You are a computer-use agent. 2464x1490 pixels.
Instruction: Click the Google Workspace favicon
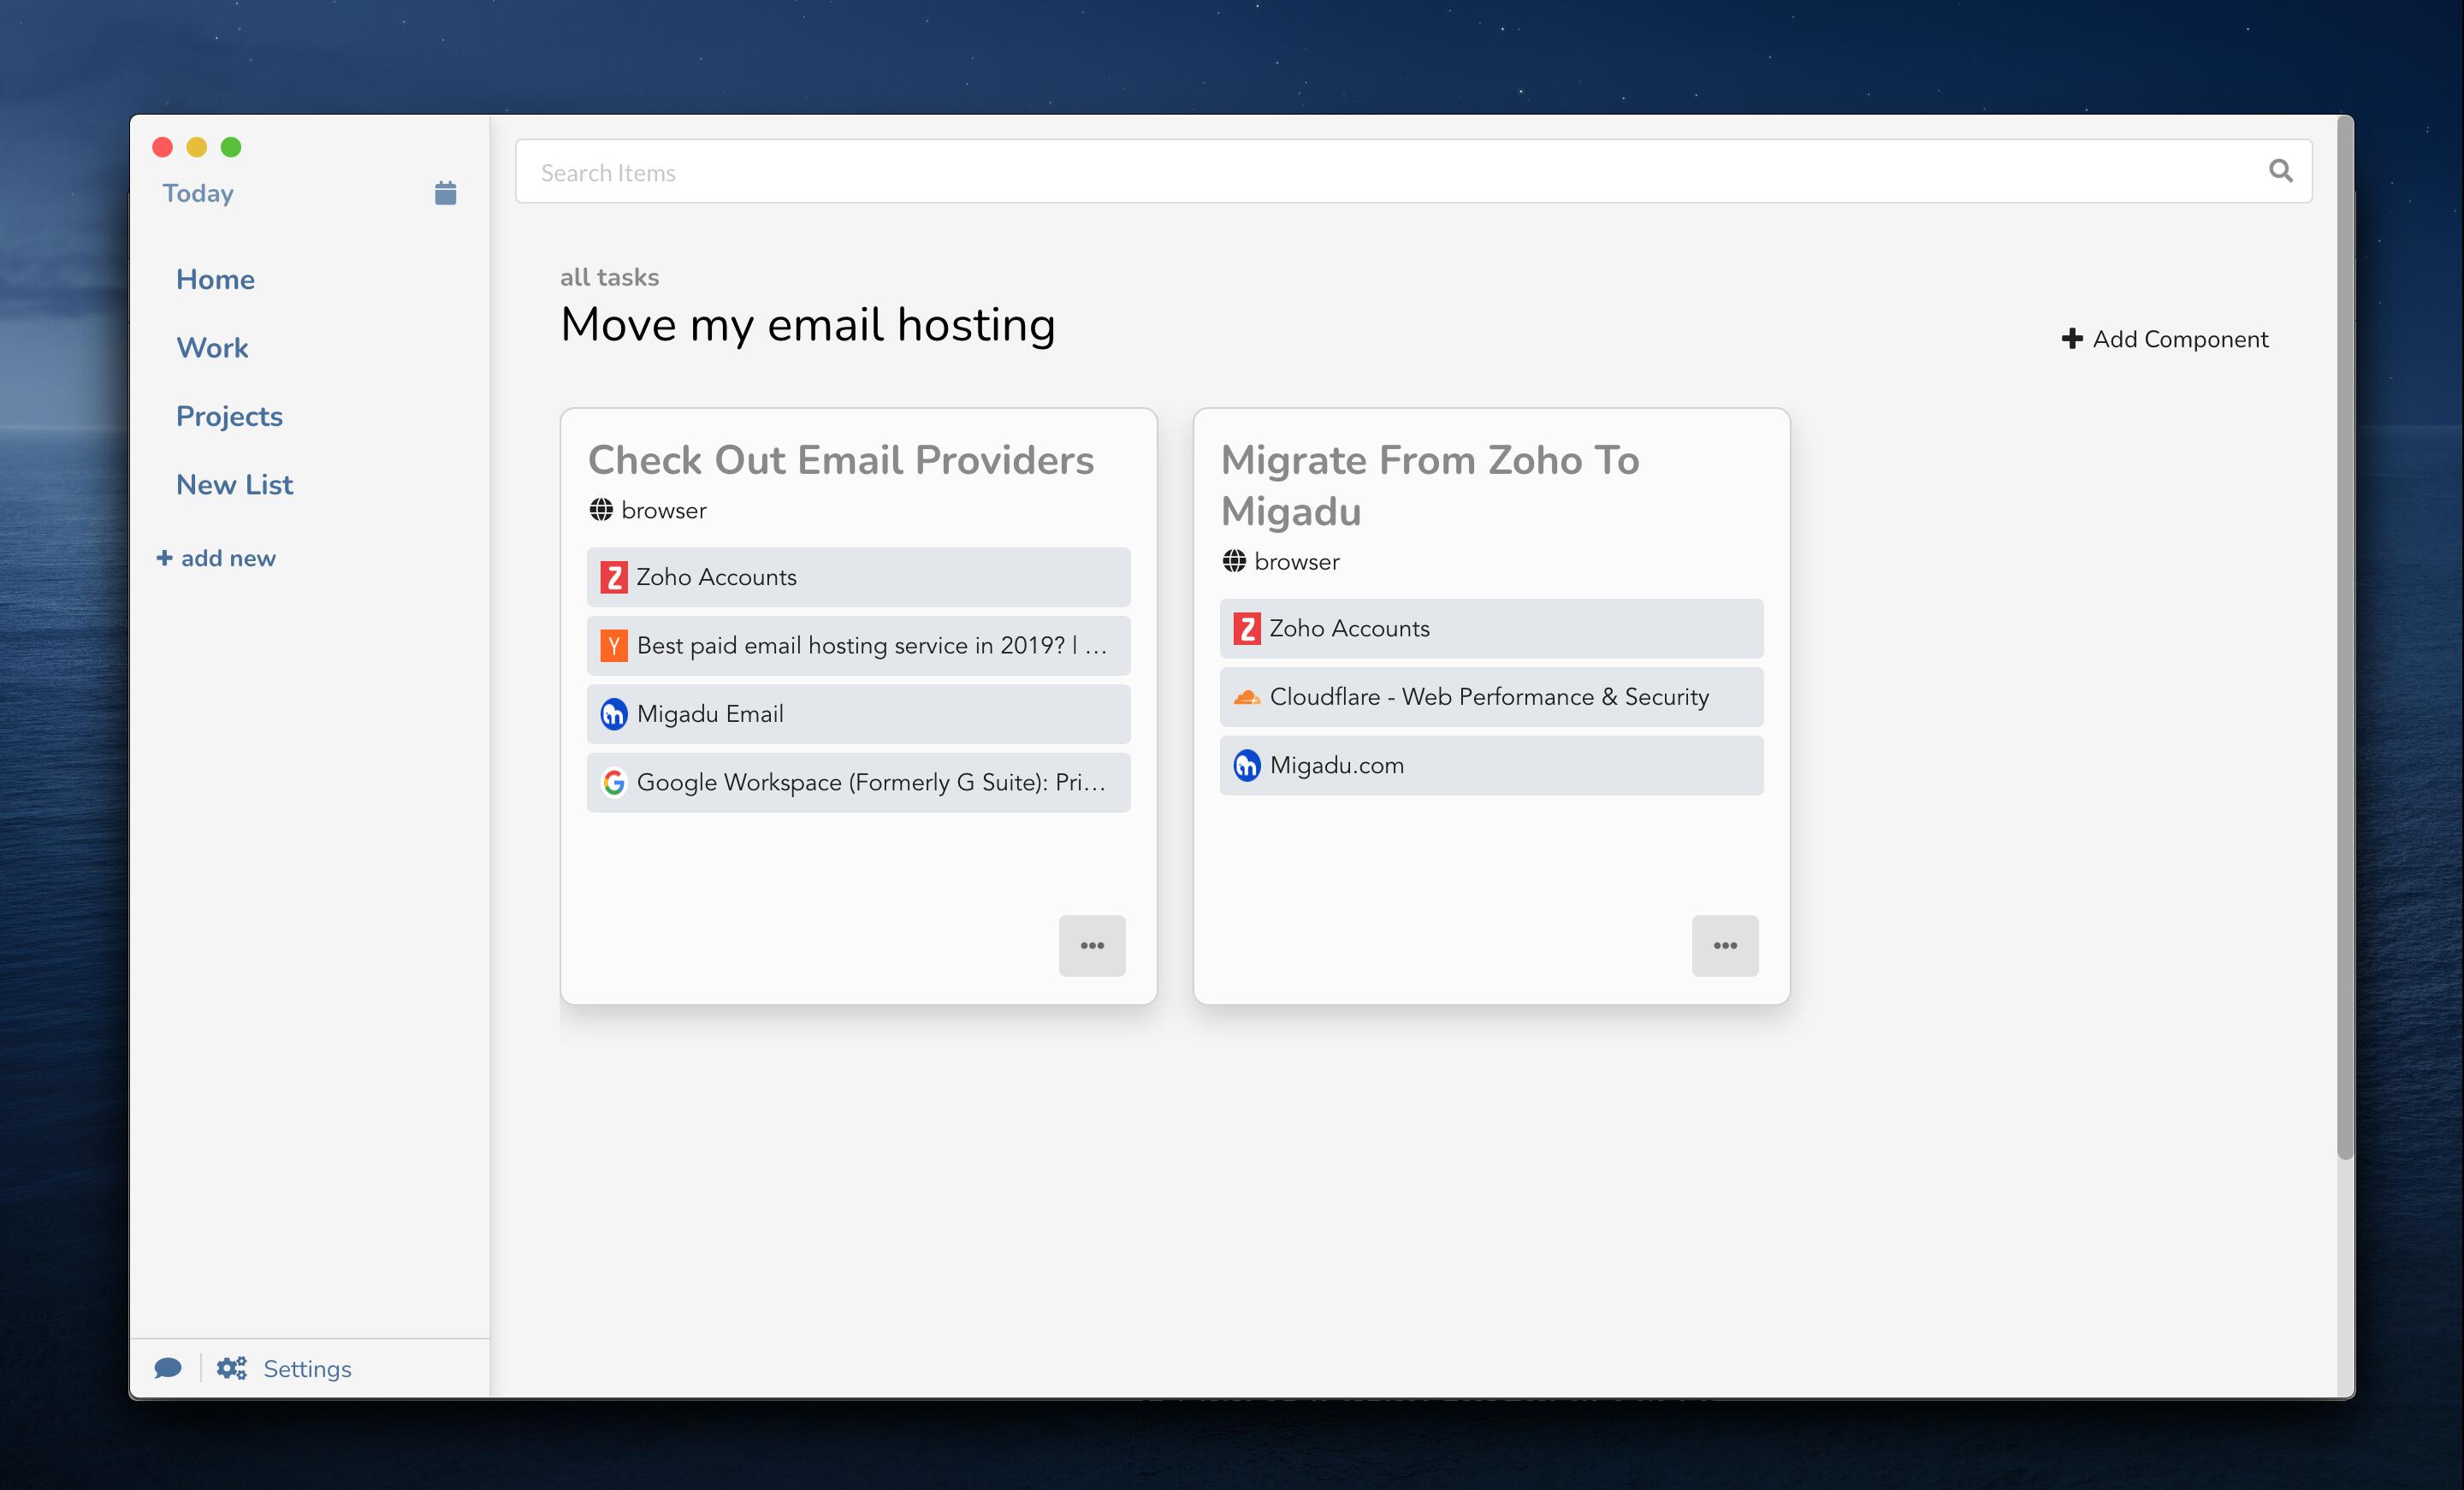pos(613,782)
